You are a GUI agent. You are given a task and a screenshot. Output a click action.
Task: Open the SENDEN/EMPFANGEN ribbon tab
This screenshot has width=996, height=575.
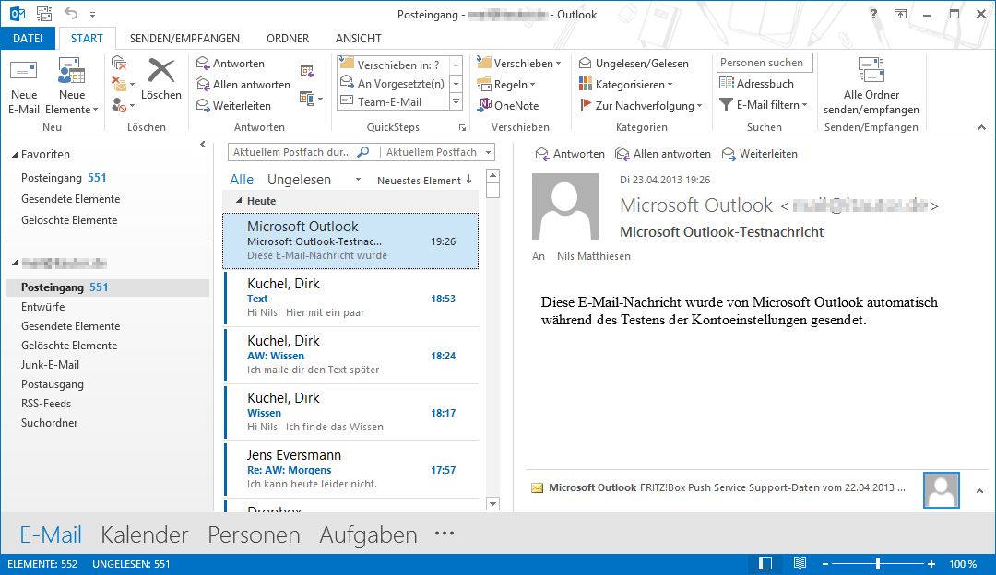(184, 39)
